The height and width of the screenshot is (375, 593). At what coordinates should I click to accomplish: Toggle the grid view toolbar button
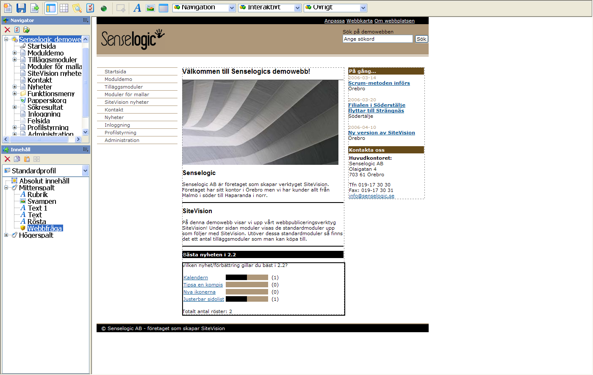point(64,8)
